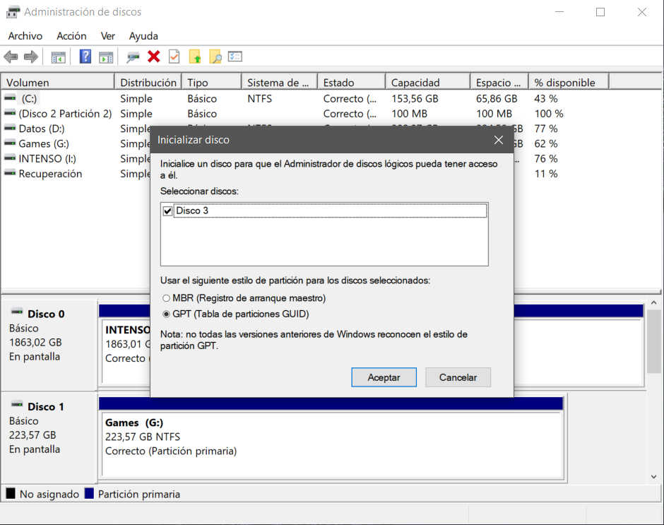Toggle the action pane toolbar icon
The height and width of the screenshot is (525, 664).
106,57
